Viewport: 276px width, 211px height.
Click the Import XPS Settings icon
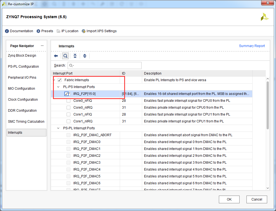84,31
